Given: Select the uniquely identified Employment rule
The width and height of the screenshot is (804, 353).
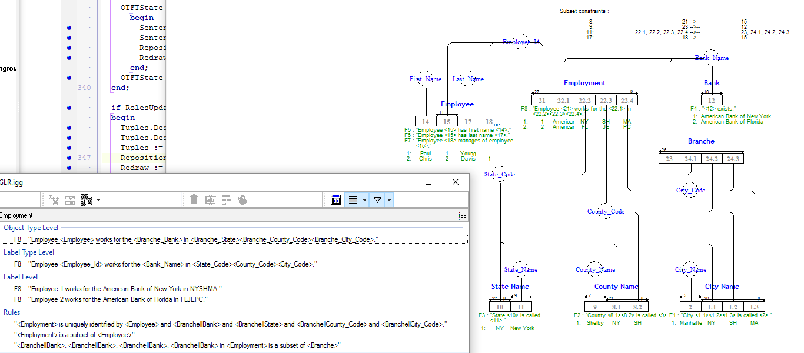Looking at the screenshot, I should (231, 324).
